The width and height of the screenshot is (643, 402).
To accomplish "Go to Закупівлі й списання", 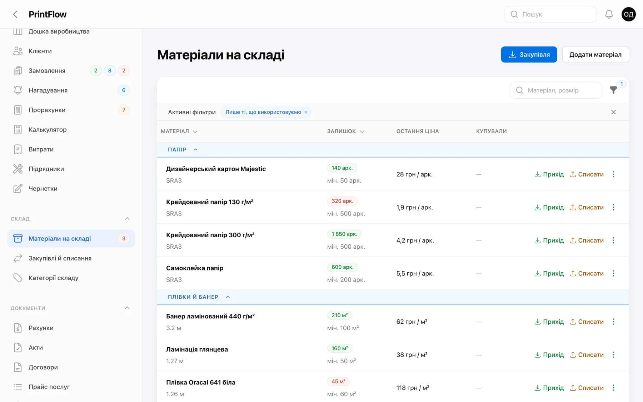I will pos(71,258).
